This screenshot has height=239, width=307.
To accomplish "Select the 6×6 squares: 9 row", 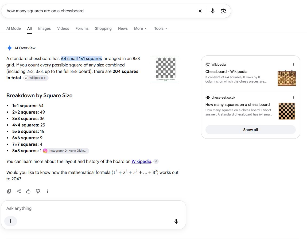I will (28, 138).
